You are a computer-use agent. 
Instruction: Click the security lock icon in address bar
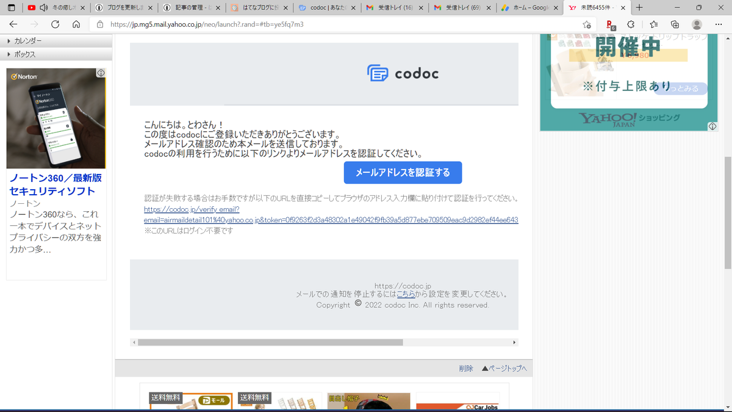point(99,24)
